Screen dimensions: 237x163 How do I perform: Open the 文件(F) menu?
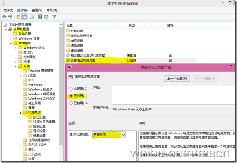[8, 10]
